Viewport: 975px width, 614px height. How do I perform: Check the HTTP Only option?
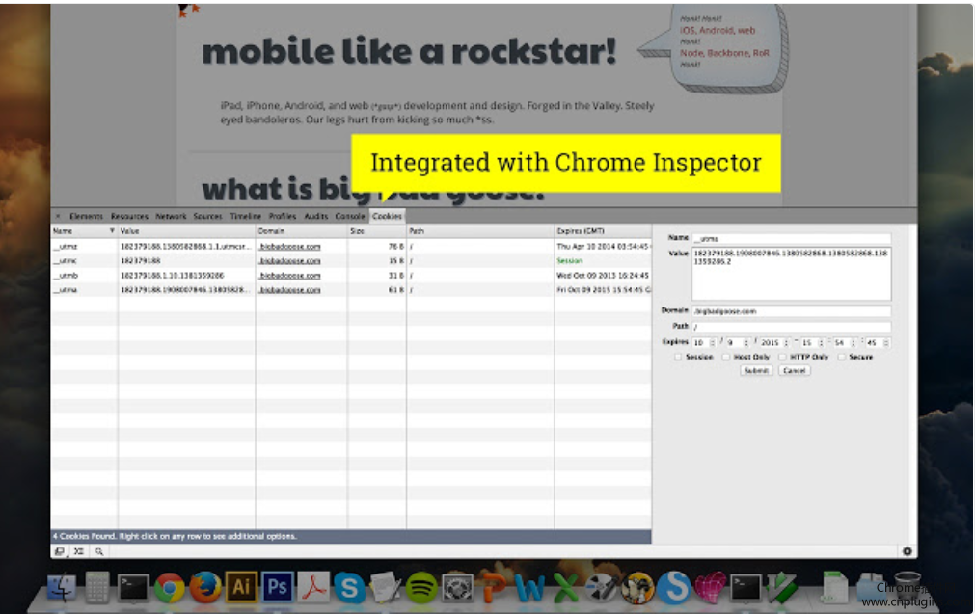(782, 357)
